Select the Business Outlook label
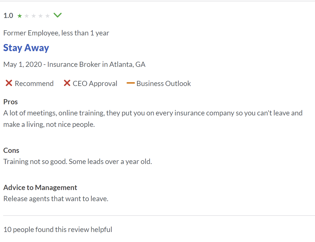This screenshot has height=242, width=315. 164,83
